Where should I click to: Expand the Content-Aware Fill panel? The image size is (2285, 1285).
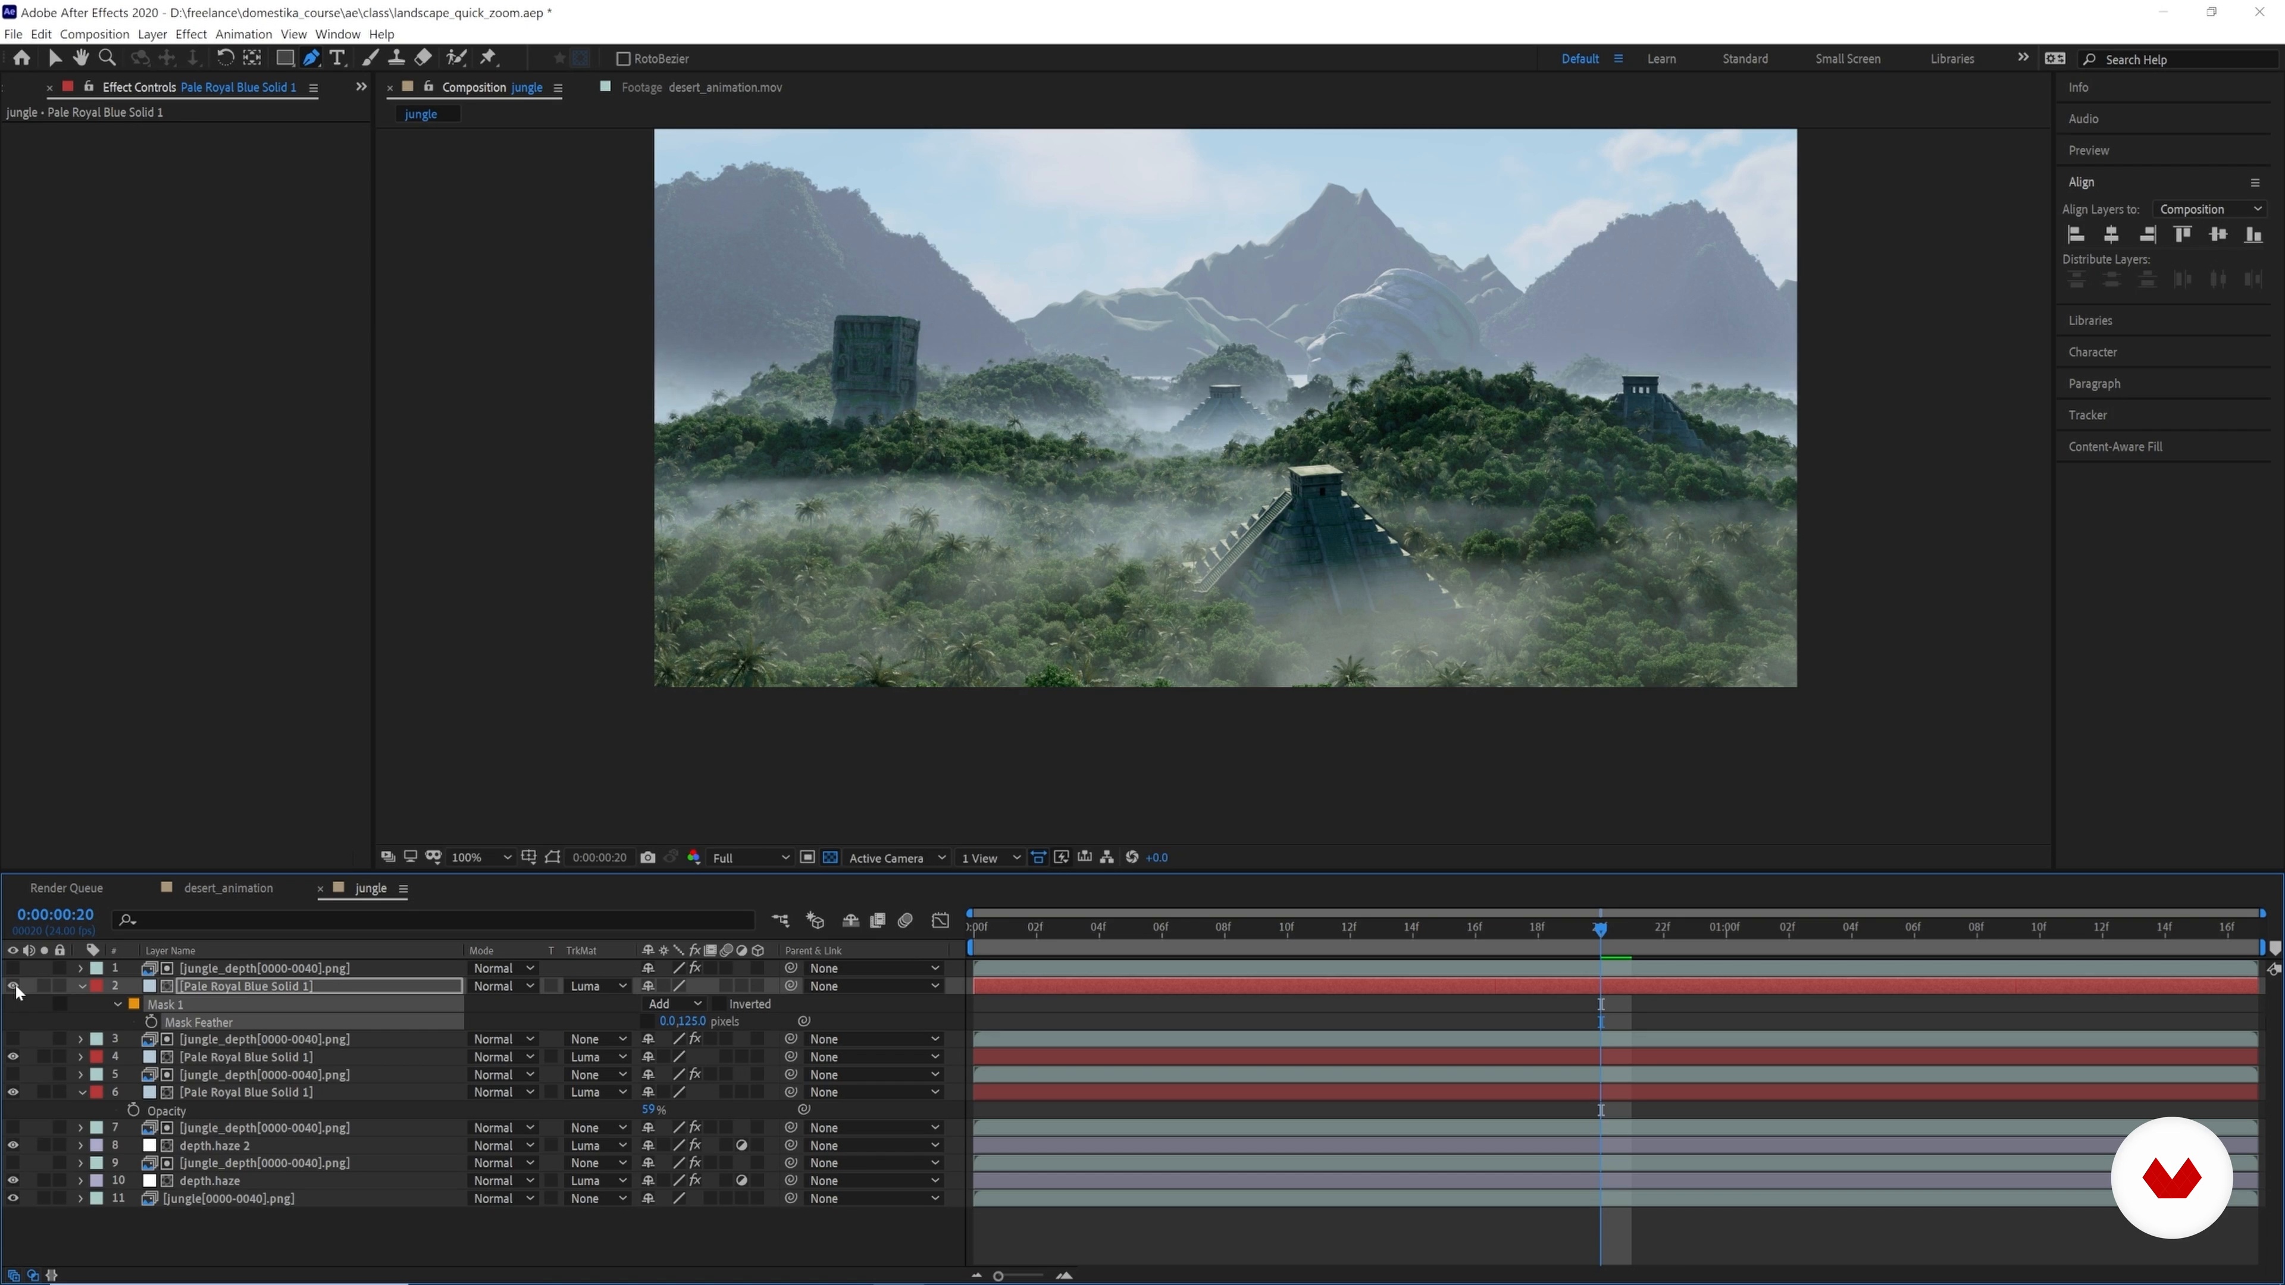point(2115,446)
